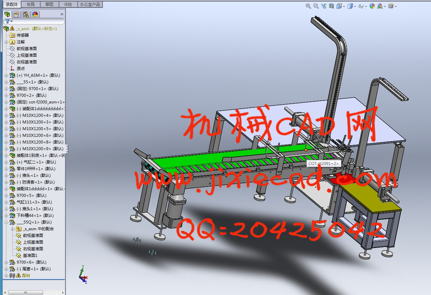Toggle Hide/Show Items glasses icon

361,6
